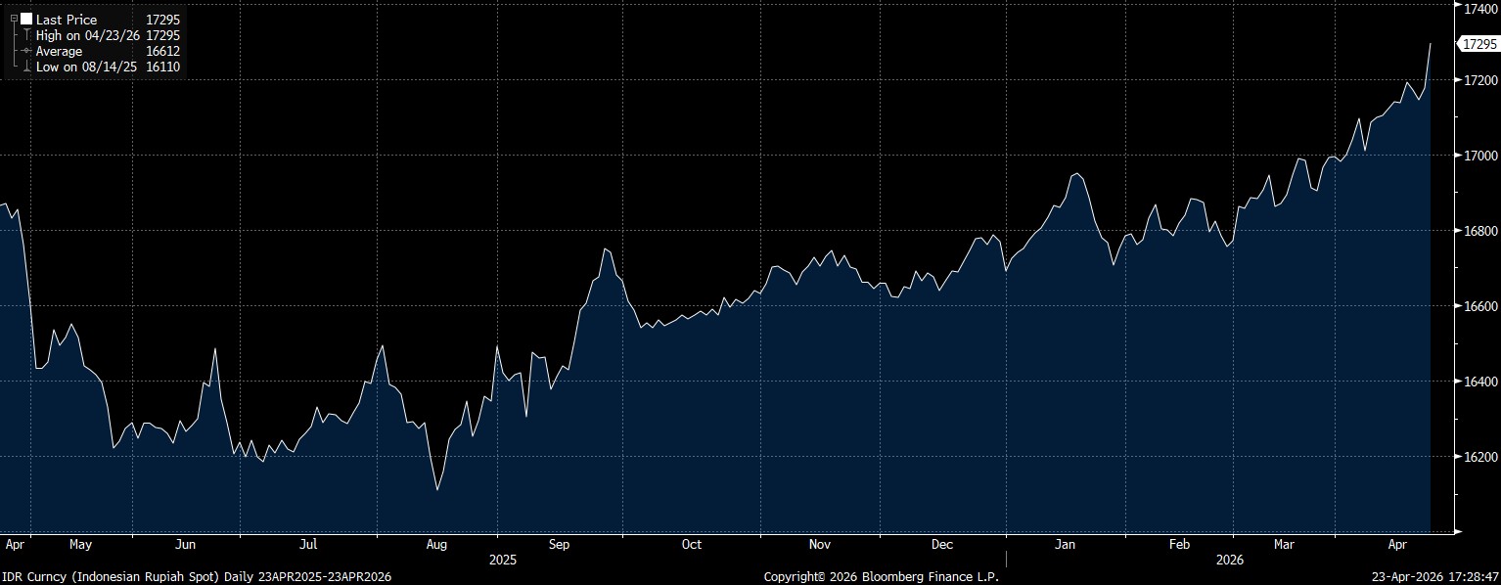Click the 2025 year label on time axis

coord(502,561)
